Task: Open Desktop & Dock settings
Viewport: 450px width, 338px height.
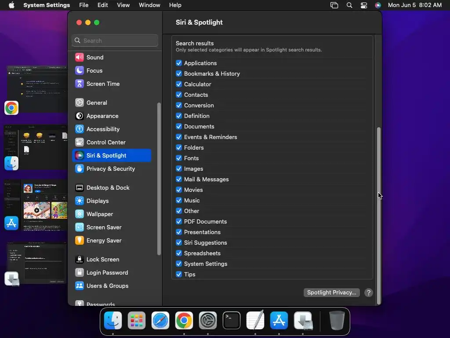Action: click(x=112, y=187)
